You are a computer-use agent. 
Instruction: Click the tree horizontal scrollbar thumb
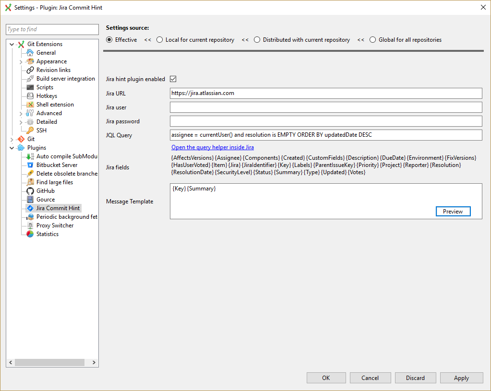click(50, 362)
